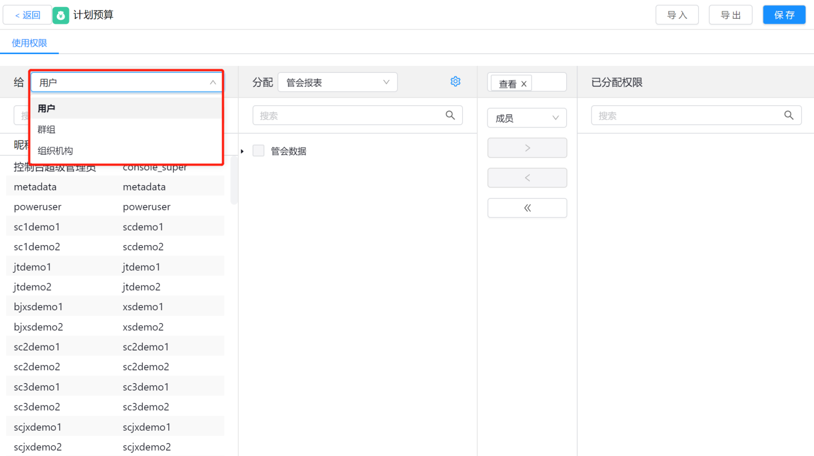Choose 组织机构 option in the list
814x456 pixels.
[x=55, y=151]
